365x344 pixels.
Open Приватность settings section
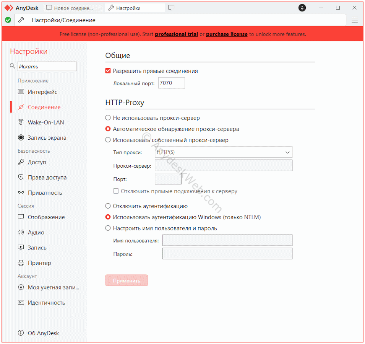pos(45,193)
